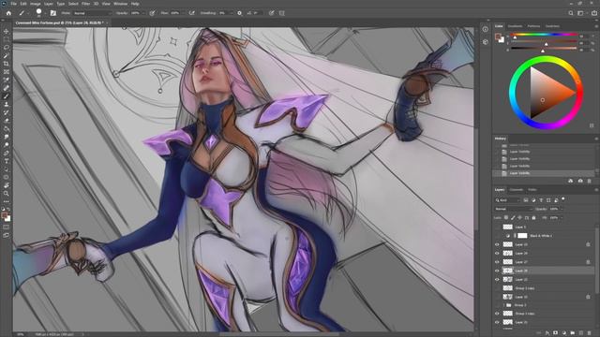600x337 pixels.
Task: Select the Frame tool
Action: (x=7, y=72)
